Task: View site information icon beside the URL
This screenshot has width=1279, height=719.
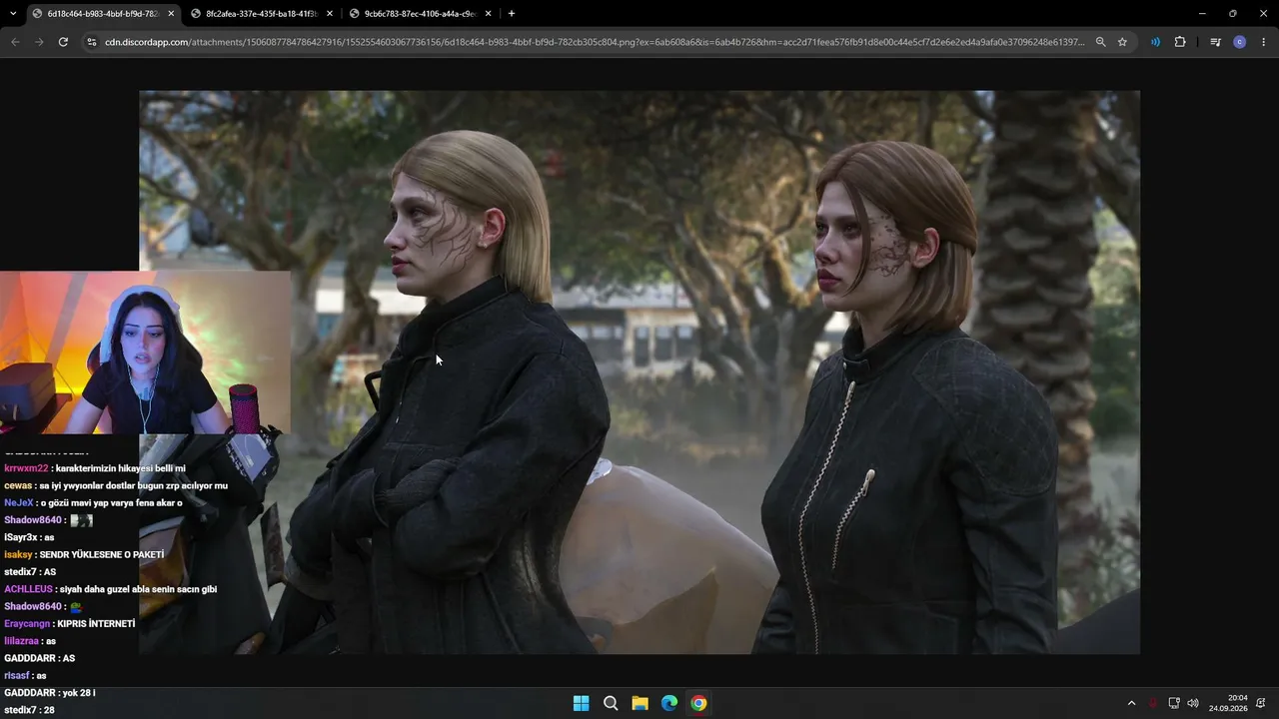Action: point(91,42)
